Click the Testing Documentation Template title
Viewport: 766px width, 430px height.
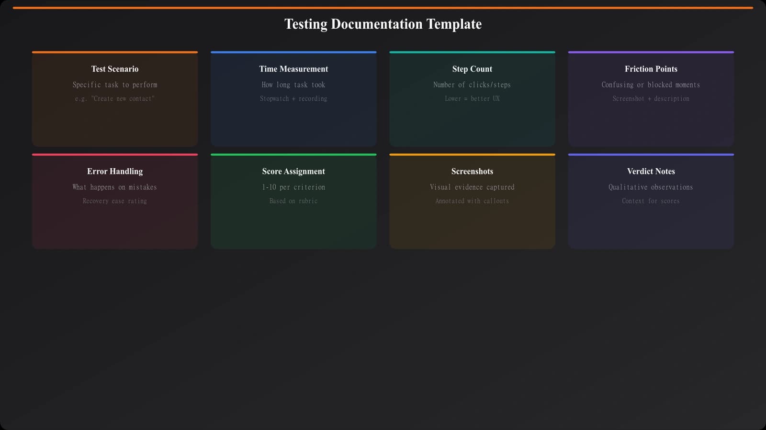(383, 24)
